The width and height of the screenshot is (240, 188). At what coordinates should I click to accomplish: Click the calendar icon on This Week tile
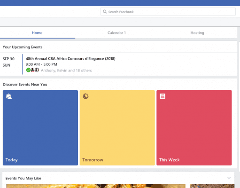click(x=163, y=96)
